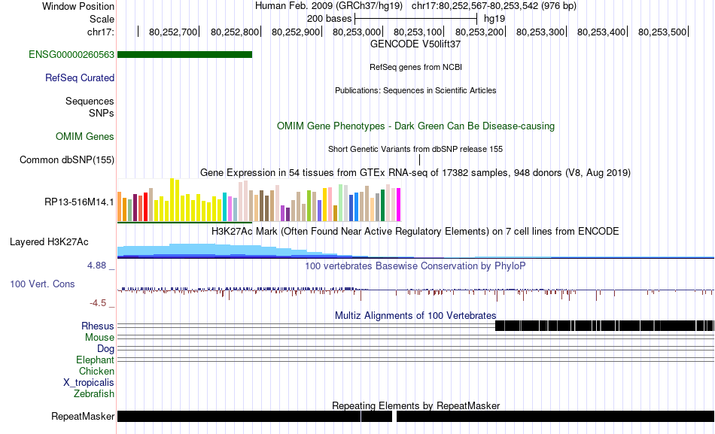This screenshot has width=715, height=434.
Task: Click the left RepeatMasker black block
Action: pyautogui.click(x=254, y=416)
